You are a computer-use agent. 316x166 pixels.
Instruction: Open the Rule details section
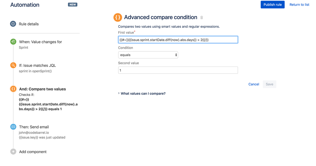click(29, 24)
